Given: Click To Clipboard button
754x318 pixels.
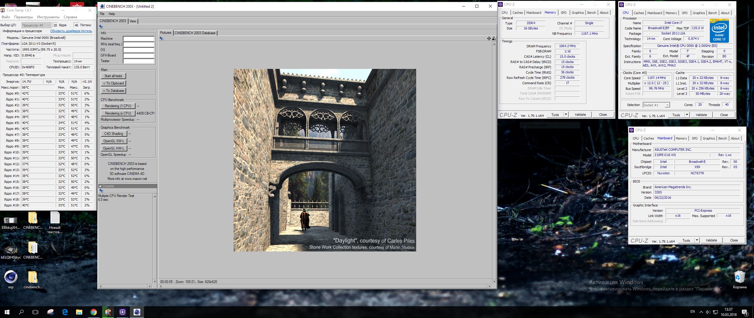Looking at the screenshot, I should click(113, 83).
